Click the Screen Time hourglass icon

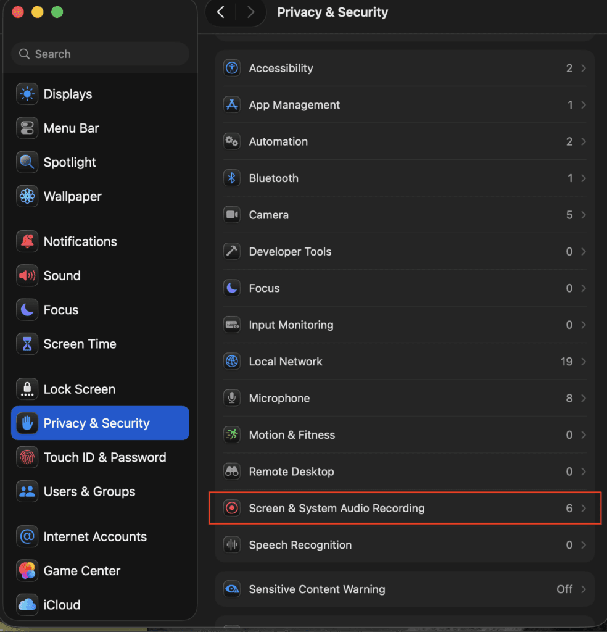tap(27, 344)
